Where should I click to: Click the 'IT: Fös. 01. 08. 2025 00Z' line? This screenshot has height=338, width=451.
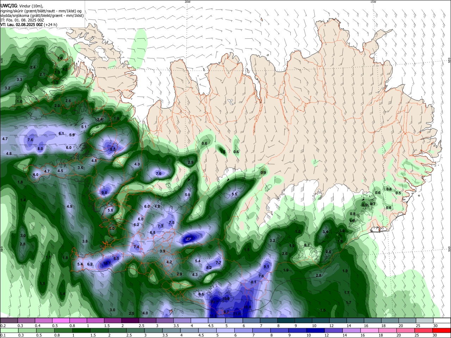tap(22, 20)
